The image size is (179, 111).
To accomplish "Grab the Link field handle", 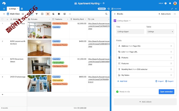I will point(171,52).
